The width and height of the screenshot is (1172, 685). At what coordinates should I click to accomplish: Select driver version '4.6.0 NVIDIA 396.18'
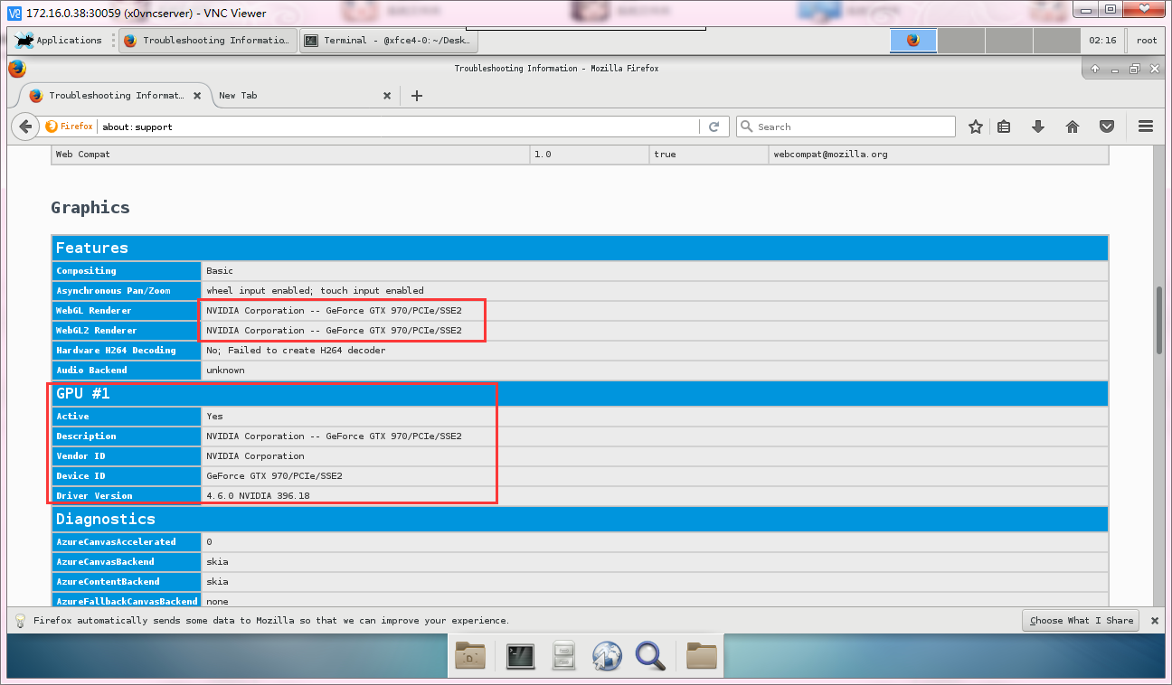tap(258, 496)
